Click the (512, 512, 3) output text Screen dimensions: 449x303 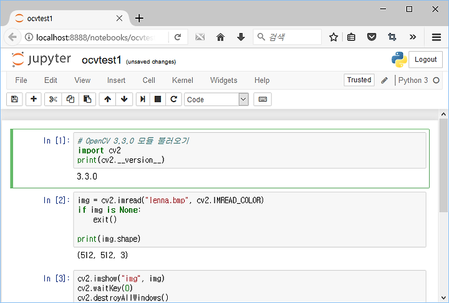[x=102, y=255]
